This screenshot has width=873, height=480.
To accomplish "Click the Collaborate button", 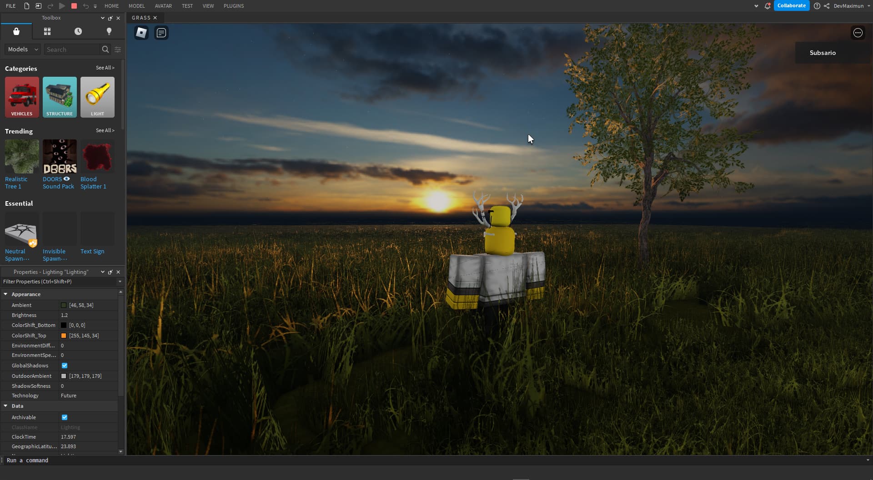I will click(791, 5).
